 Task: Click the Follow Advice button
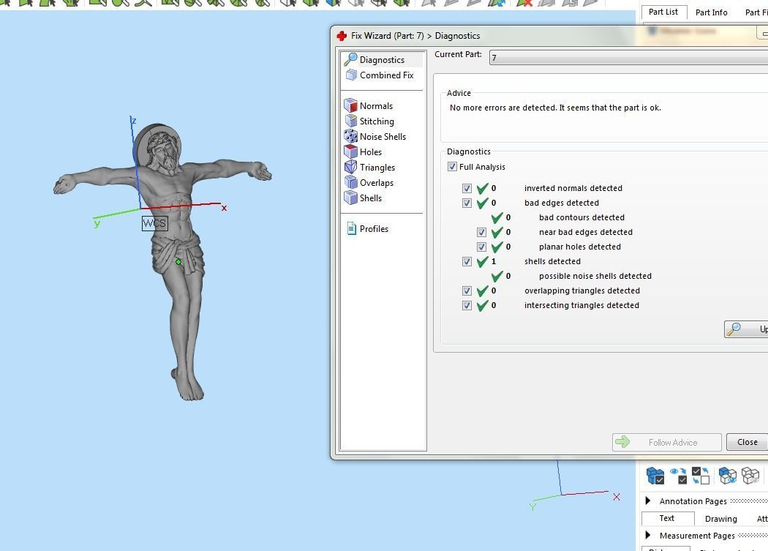[666, 442]
